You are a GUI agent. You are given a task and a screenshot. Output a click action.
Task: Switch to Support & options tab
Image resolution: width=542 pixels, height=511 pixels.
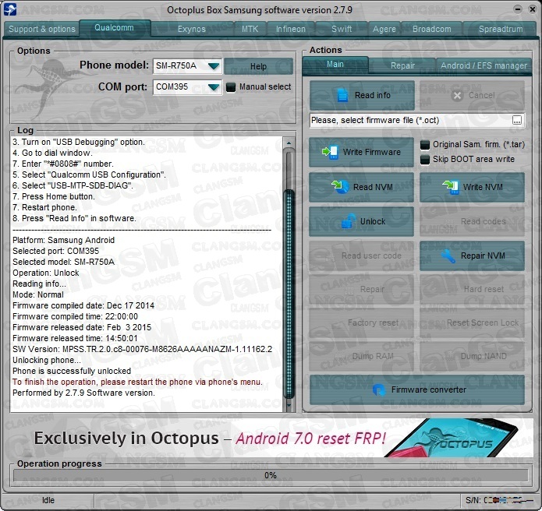coord(42,29)
